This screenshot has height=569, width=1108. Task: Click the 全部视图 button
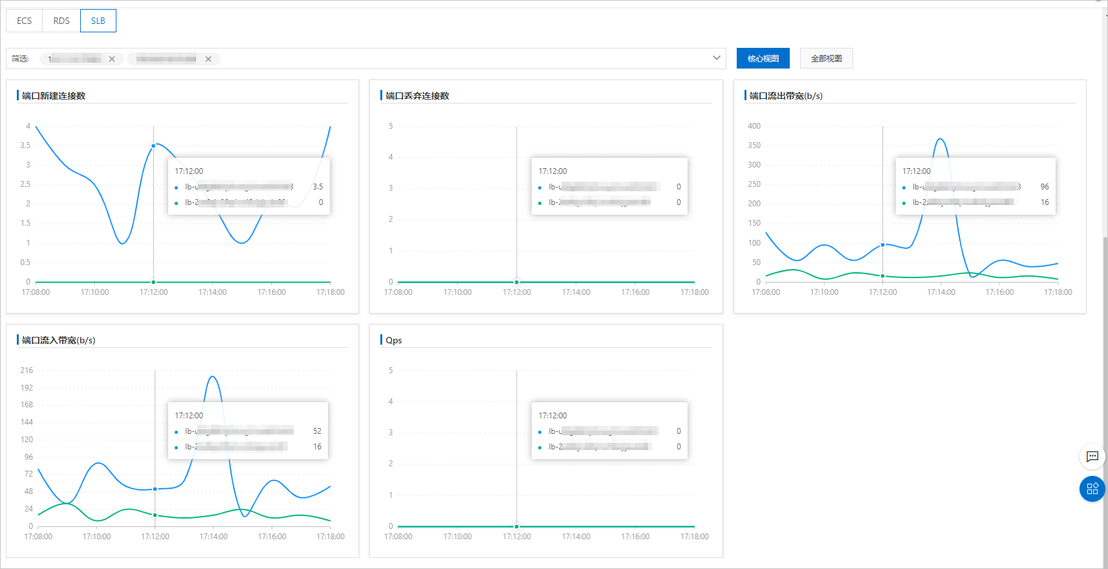[827, 58]
